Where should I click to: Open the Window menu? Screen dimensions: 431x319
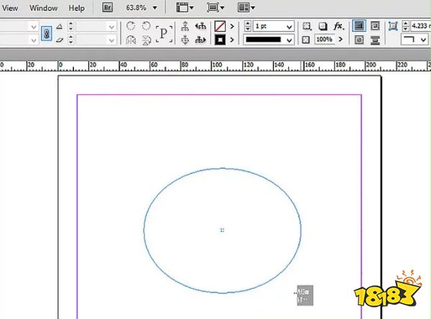pos(43,8)
